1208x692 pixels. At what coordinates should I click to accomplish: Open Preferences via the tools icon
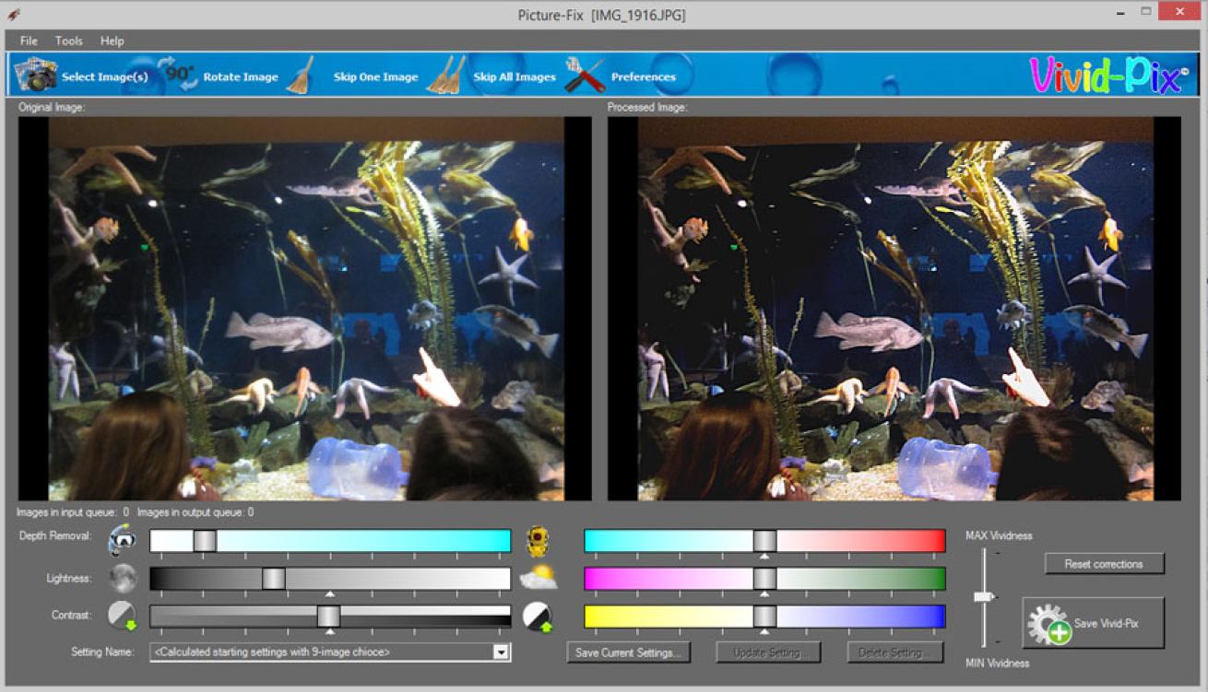[585, 76]
